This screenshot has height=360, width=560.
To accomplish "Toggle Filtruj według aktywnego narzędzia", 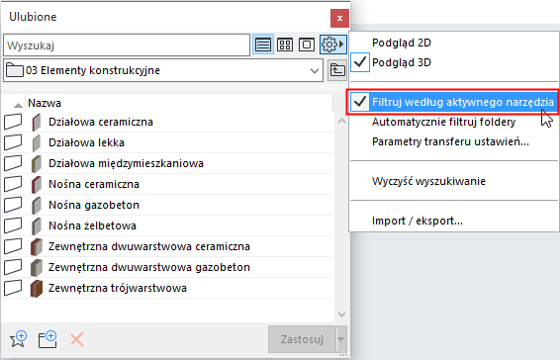I will coord(453,102).
